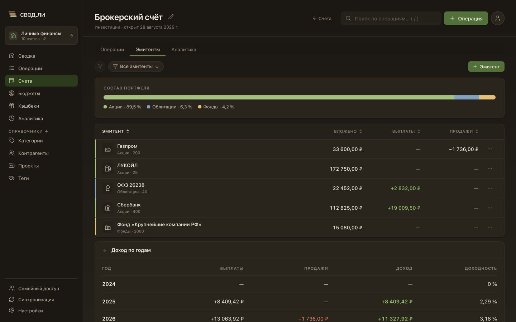Open the Фонд row more-actions menu
This screenshot has width=516, height=322.
[x=490, y=227]
